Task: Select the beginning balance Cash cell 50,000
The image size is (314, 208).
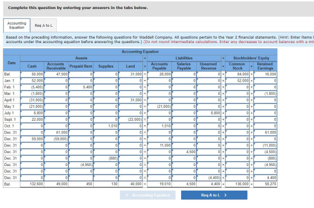Action: tap(32, 74)
